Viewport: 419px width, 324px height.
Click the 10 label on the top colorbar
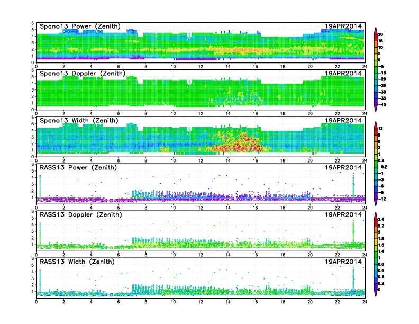coord(380,47)
